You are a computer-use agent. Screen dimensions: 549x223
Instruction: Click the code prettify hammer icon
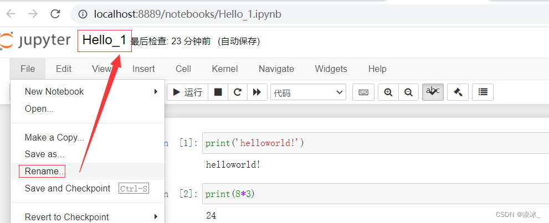click(458, 92)
